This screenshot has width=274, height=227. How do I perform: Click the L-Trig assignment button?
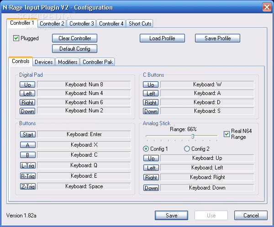(28, 165)
